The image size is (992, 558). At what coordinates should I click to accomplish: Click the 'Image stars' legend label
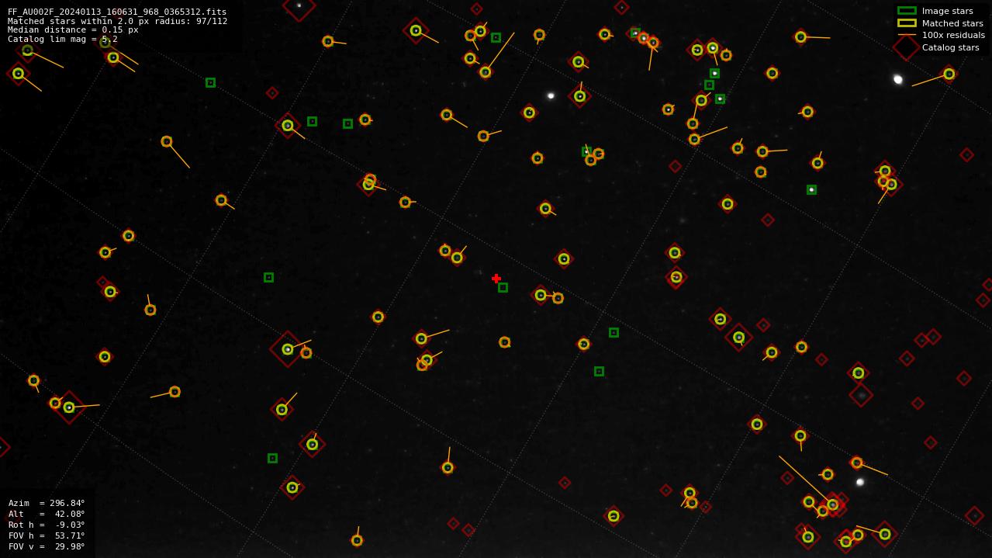[x=947, y=11]
